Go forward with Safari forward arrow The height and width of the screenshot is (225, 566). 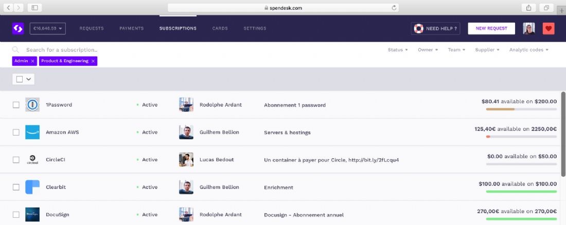point(19,8)
